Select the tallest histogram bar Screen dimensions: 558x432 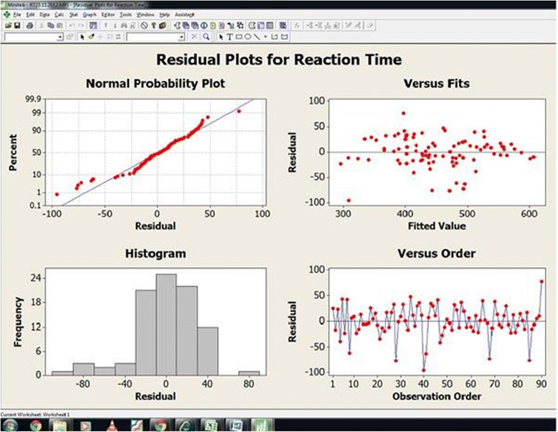(166, 325)
